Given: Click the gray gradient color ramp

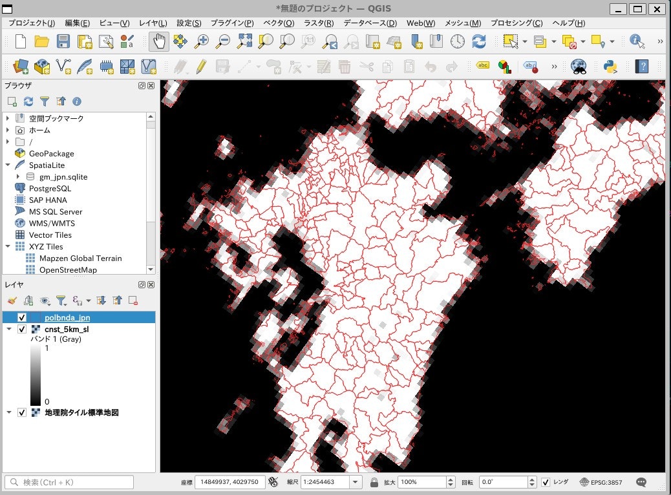Looking at the screenshot, I should [x=36, y=373].
